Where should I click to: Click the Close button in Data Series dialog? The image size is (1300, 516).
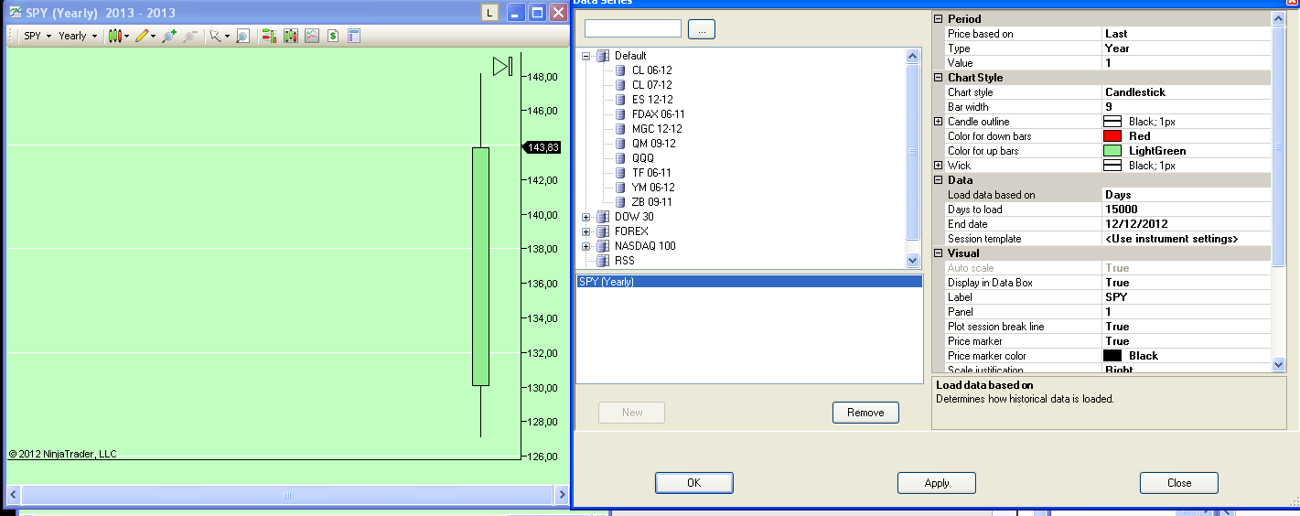1178,483
